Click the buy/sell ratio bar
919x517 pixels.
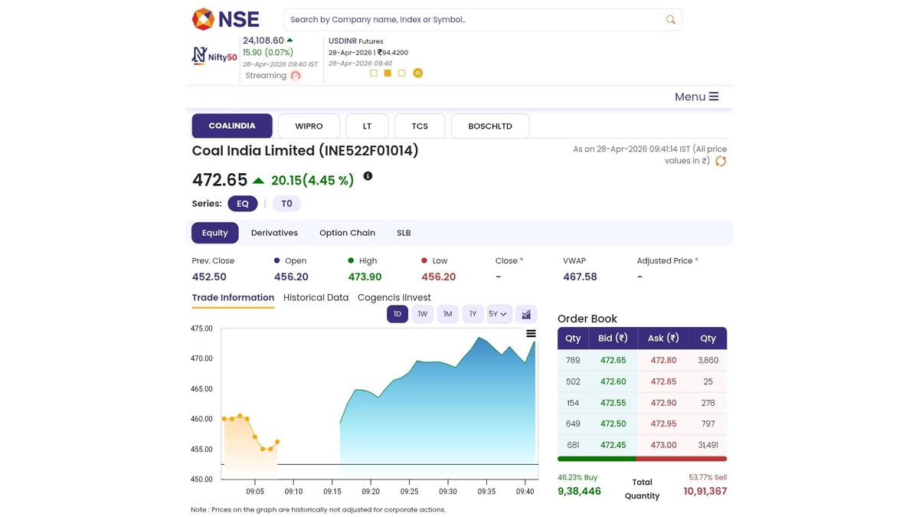pyautogui.click(x=642, y=459)
